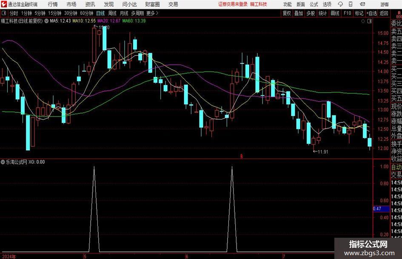Expand the 更多 period options
Viewport: 402px width, 259px height.
pyautogui.click(x=153, y=13)
